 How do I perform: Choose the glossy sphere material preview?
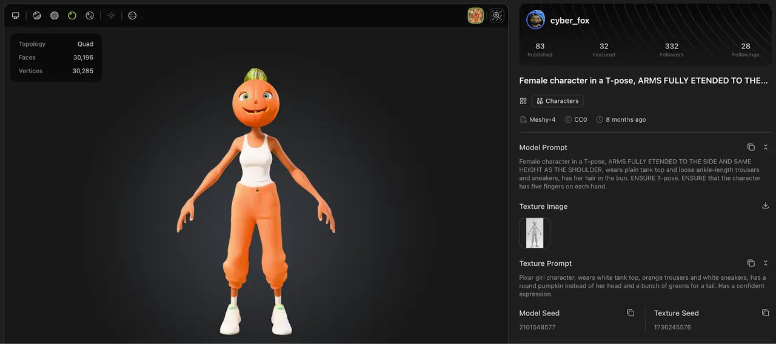(90, 16)
